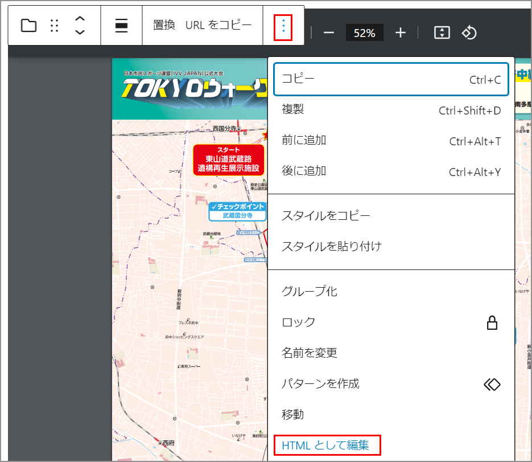Viewport: 532px width, 462px height.
Task: Click the move down chevron arrow
Action: point(80,32)
